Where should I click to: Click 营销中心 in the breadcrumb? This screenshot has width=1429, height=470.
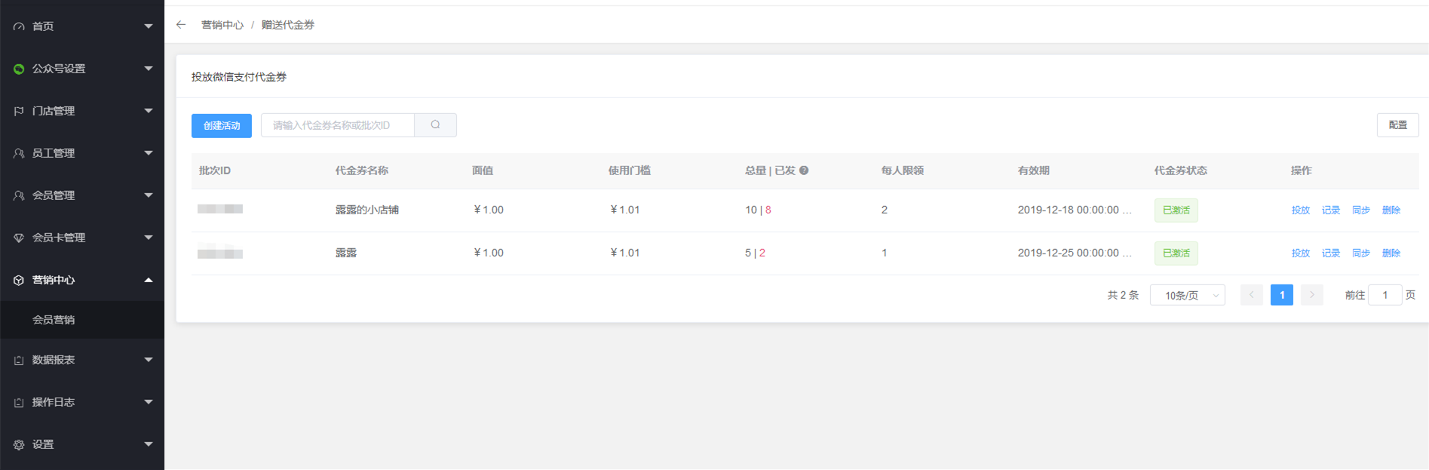click(x=222, y=25)
